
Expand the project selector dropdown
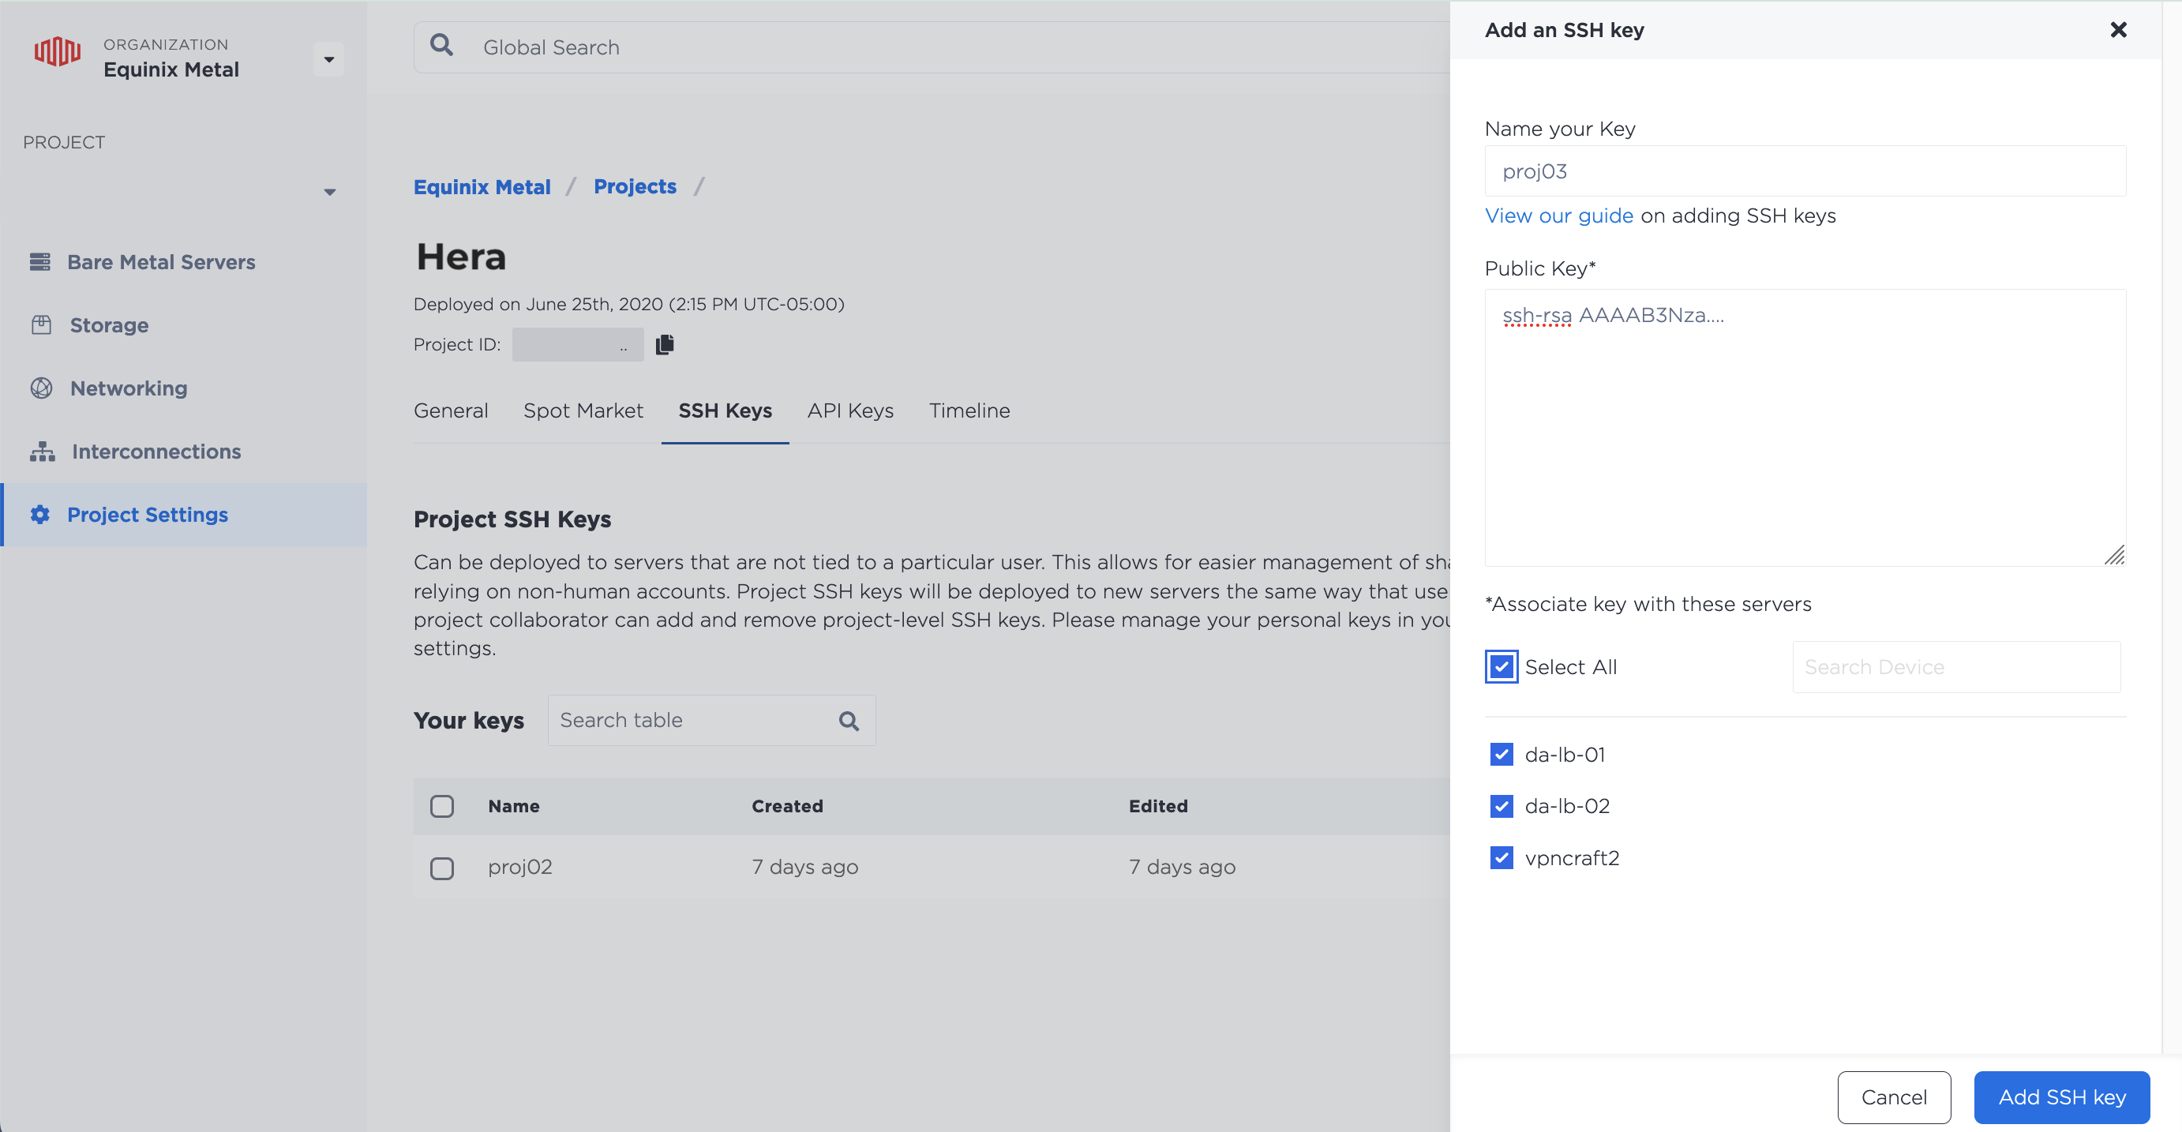(x=329, y=193)
